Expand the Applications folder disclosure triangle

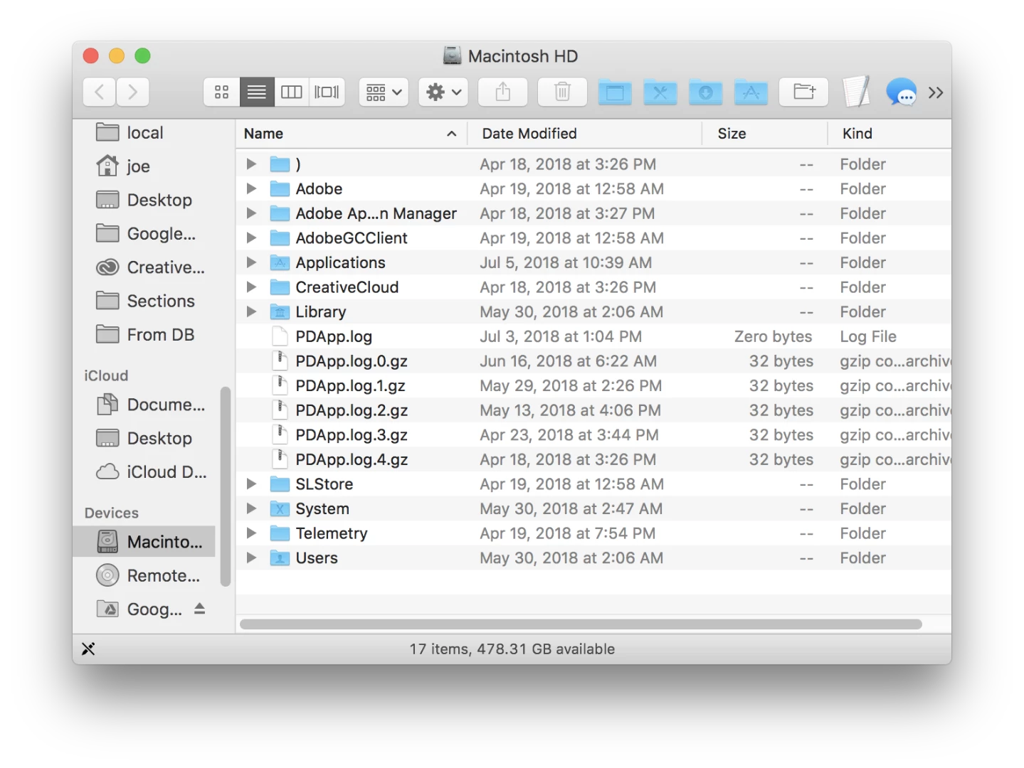coord(251,262)
